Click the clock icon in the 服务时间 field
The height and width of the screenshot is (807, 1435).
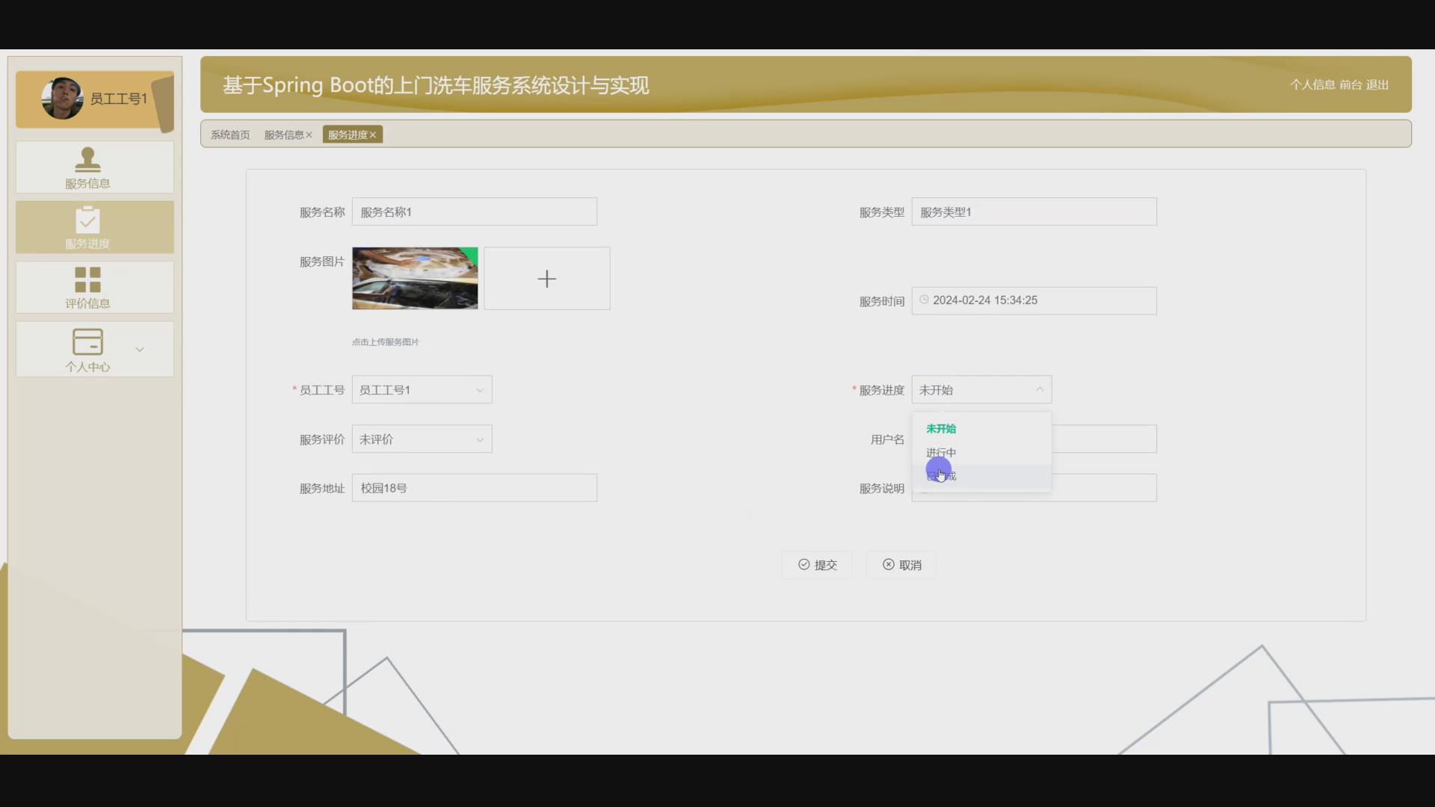click(x=925, y=300)
